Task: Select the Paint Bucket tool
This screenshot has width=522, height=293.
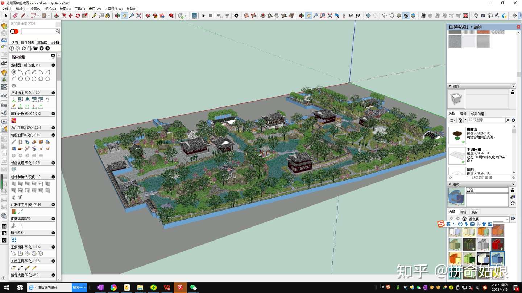Action: tap(108, 16)
